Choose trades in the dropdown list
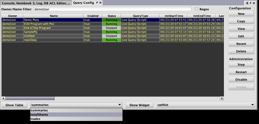 click(x=35, y=119)
